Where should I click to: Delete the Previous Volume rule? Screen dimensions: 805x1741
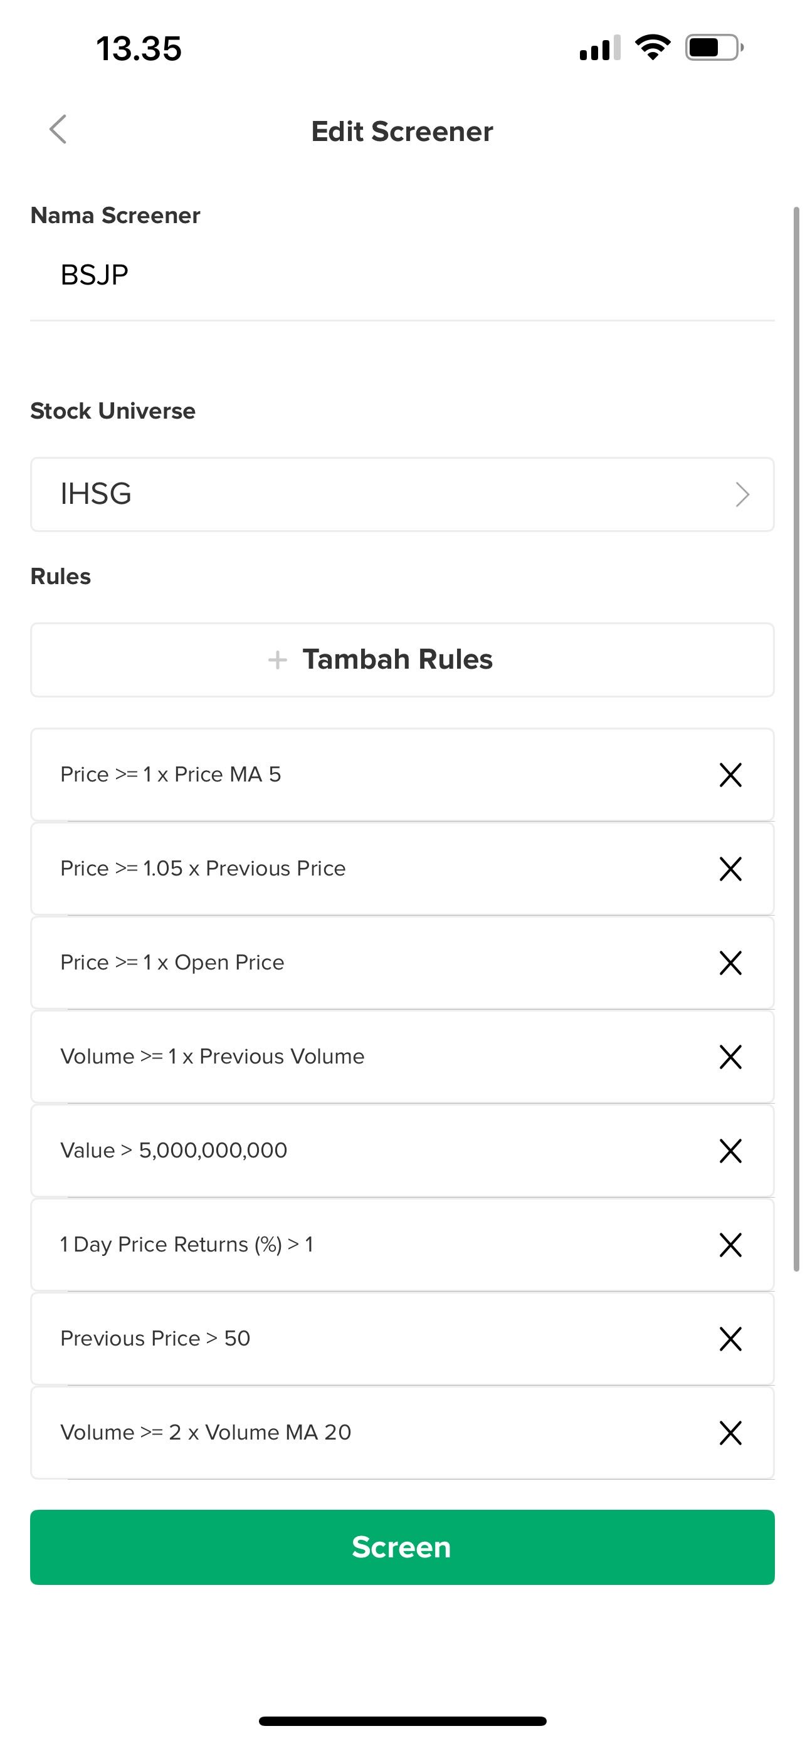click(730, 1057)
